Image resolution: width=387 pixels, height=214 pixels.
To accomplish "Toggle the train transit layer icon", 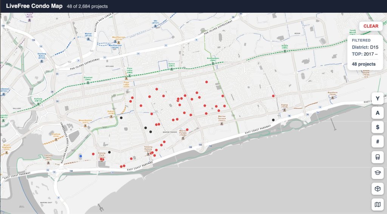I will coord(378,157).
